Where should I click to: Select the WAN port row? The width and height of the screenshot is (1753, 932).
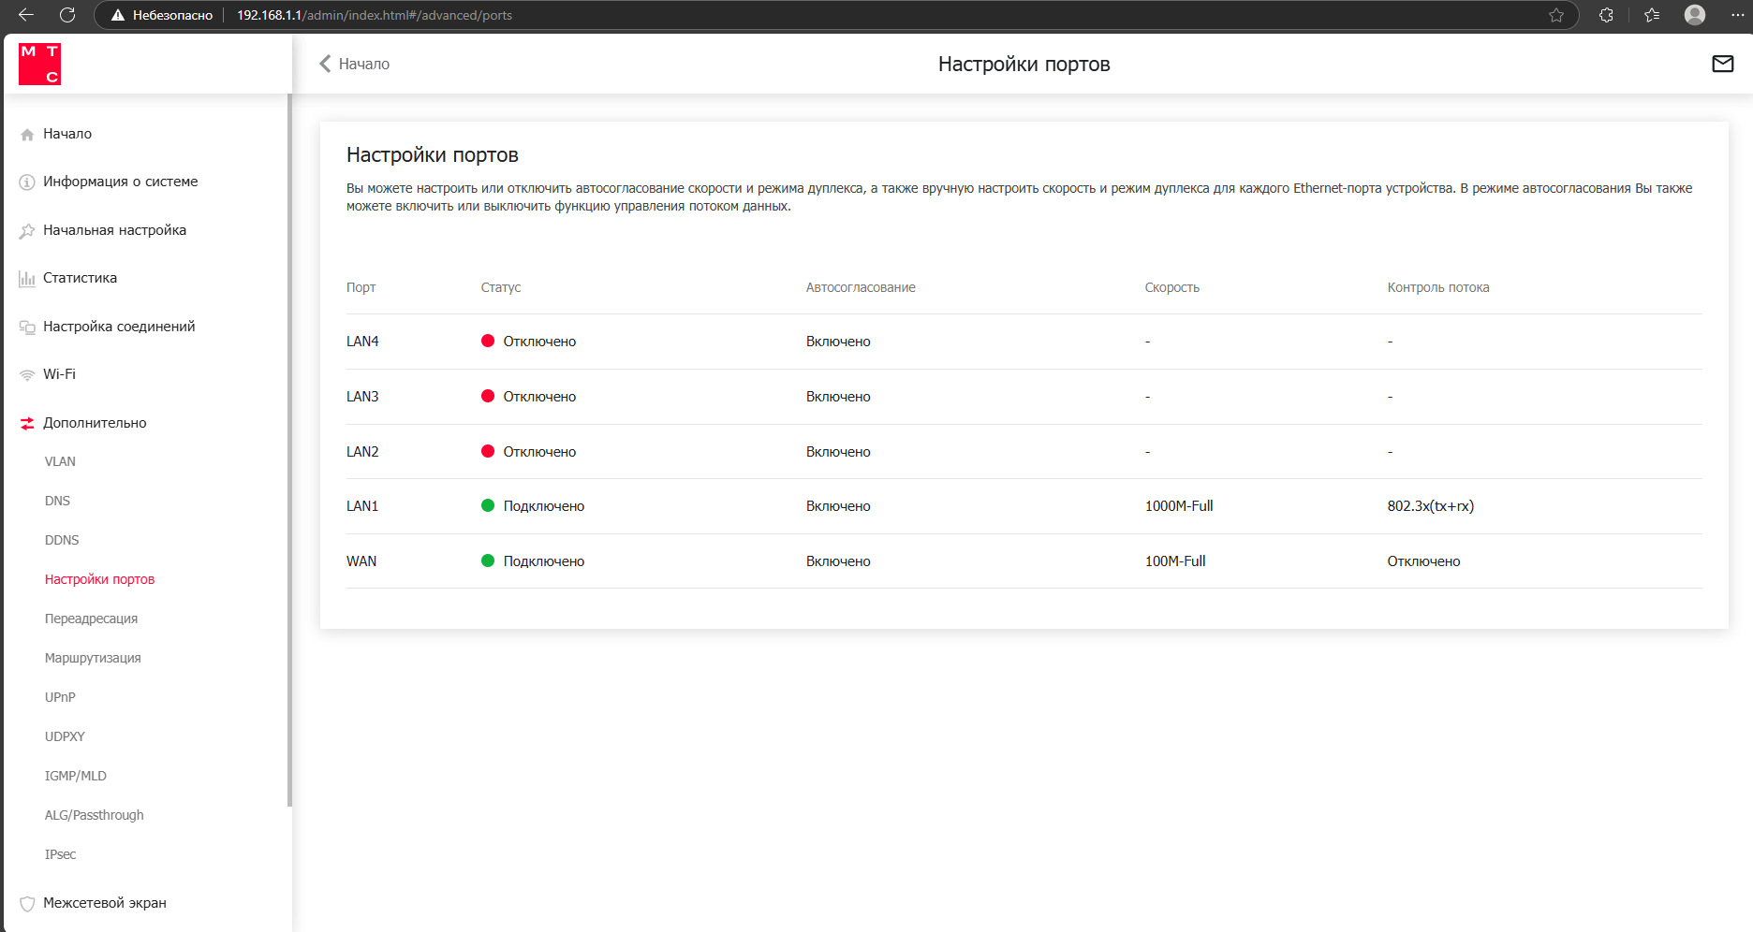1024,561
